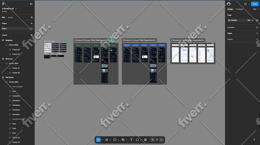Select the Frame 29 layer
Viewport: 260px width, 145px height.
tap(16, 50)
